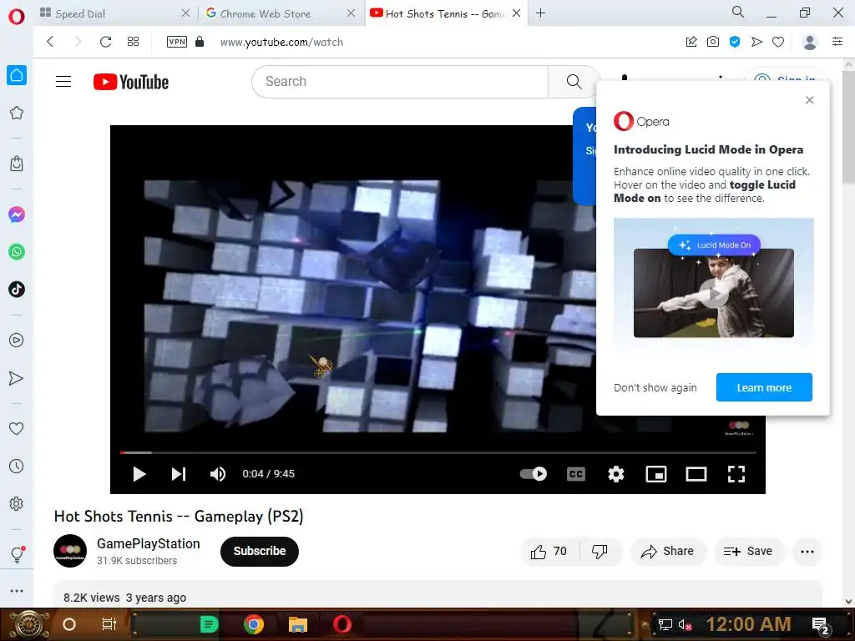Enter fullscreen mode

(736, 474)
